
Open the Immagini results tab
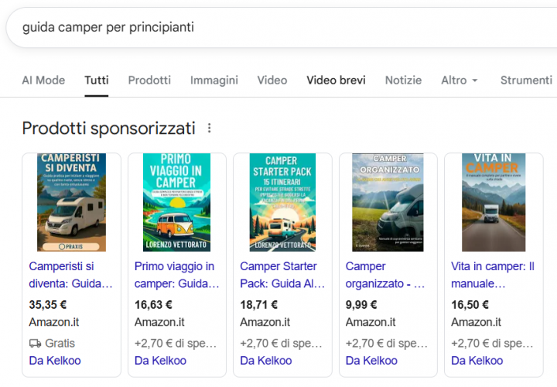(x=214, y=80)
